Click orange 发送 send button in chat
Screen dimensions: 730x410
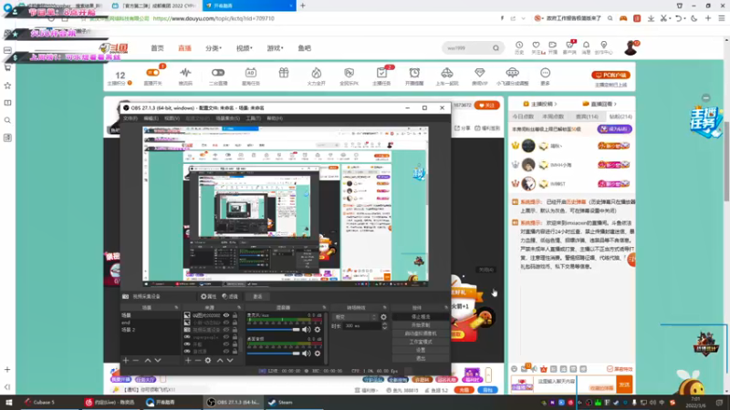624,384
